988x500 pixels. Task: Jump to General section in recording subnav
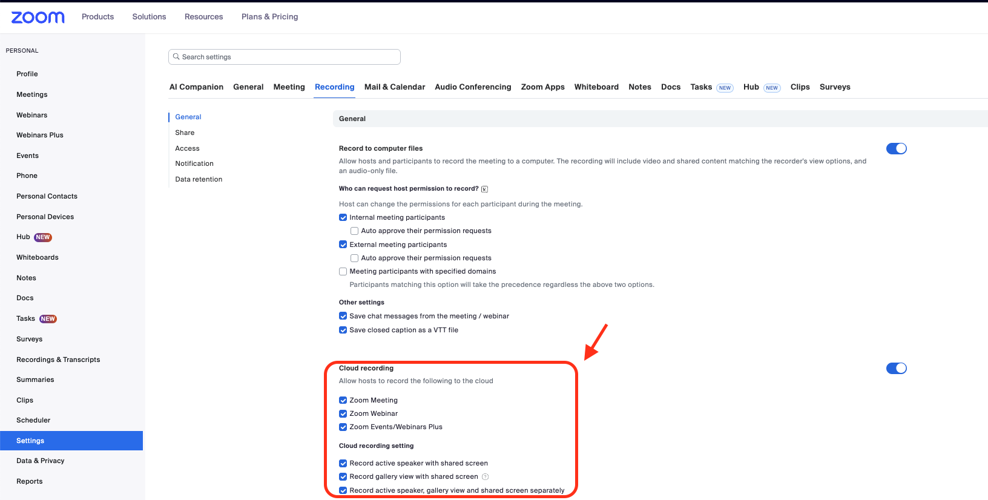tap(188, 117)
